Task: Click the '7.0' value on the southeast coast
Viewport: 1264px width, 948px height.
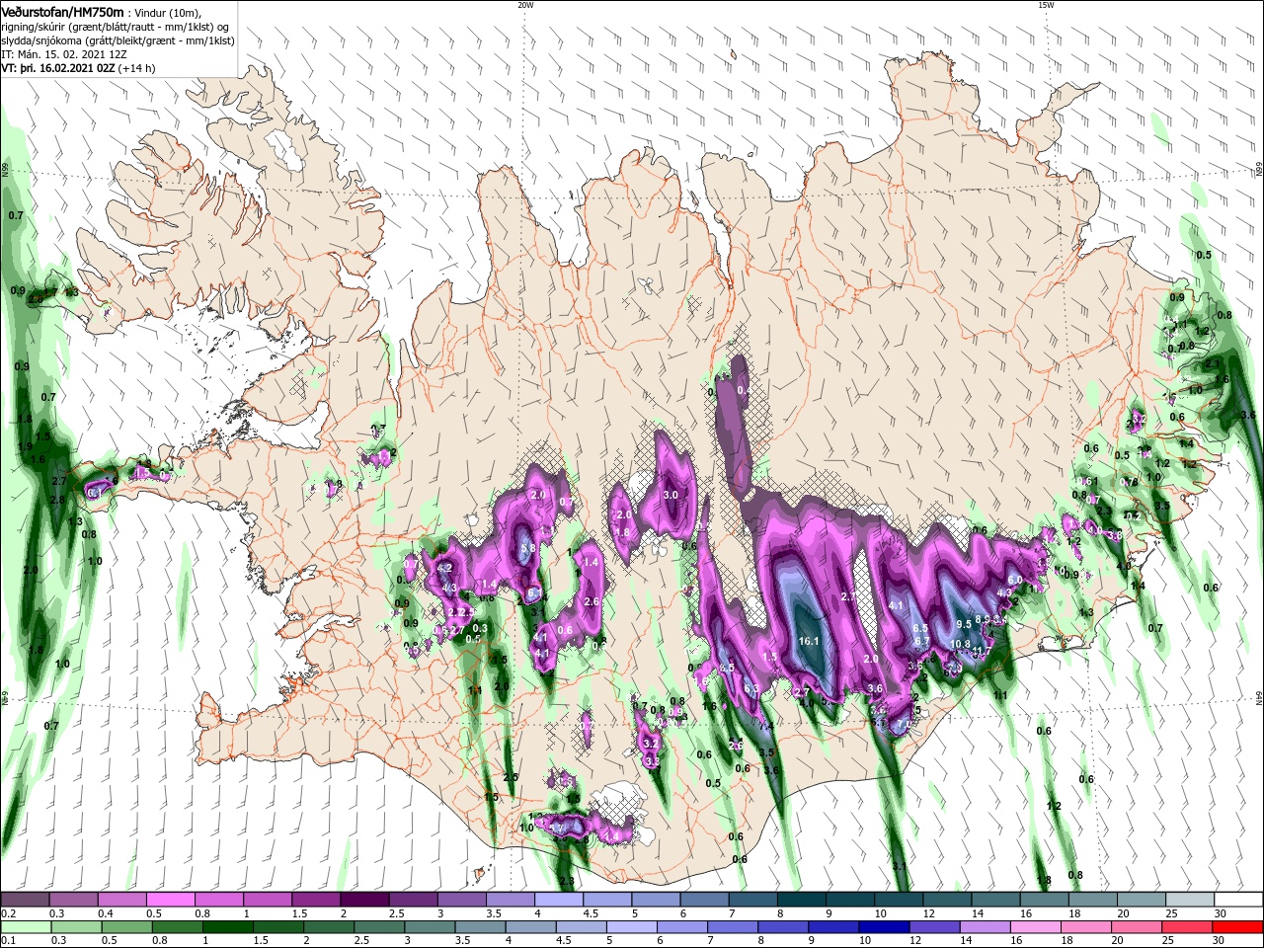Action: coord(904,726)
